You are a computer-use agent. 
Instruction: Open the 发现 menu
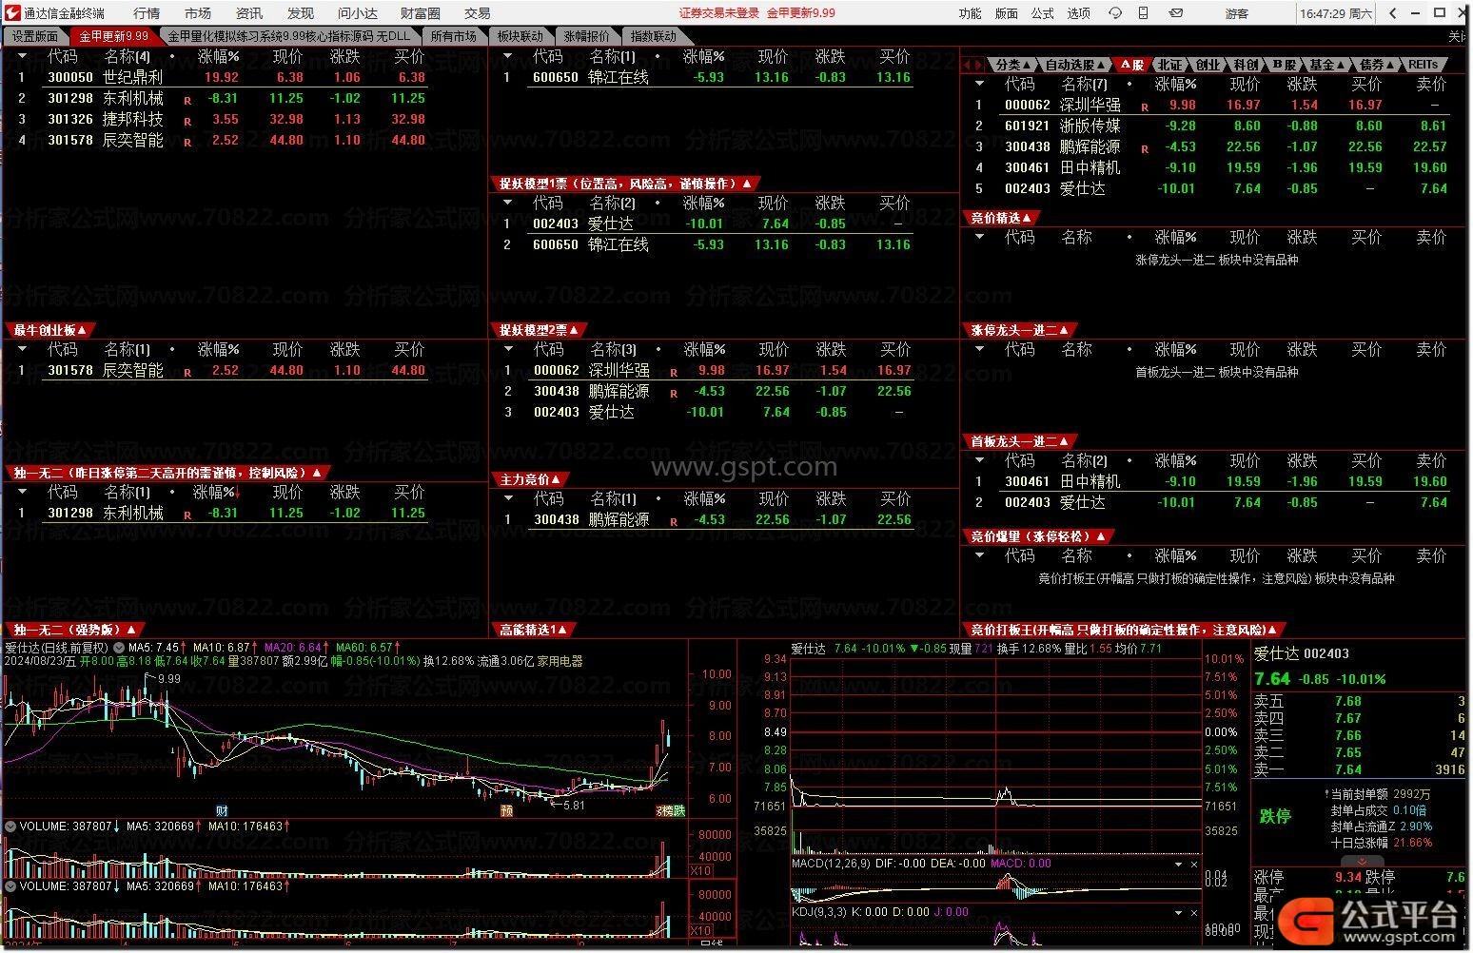tap(301, 12)
